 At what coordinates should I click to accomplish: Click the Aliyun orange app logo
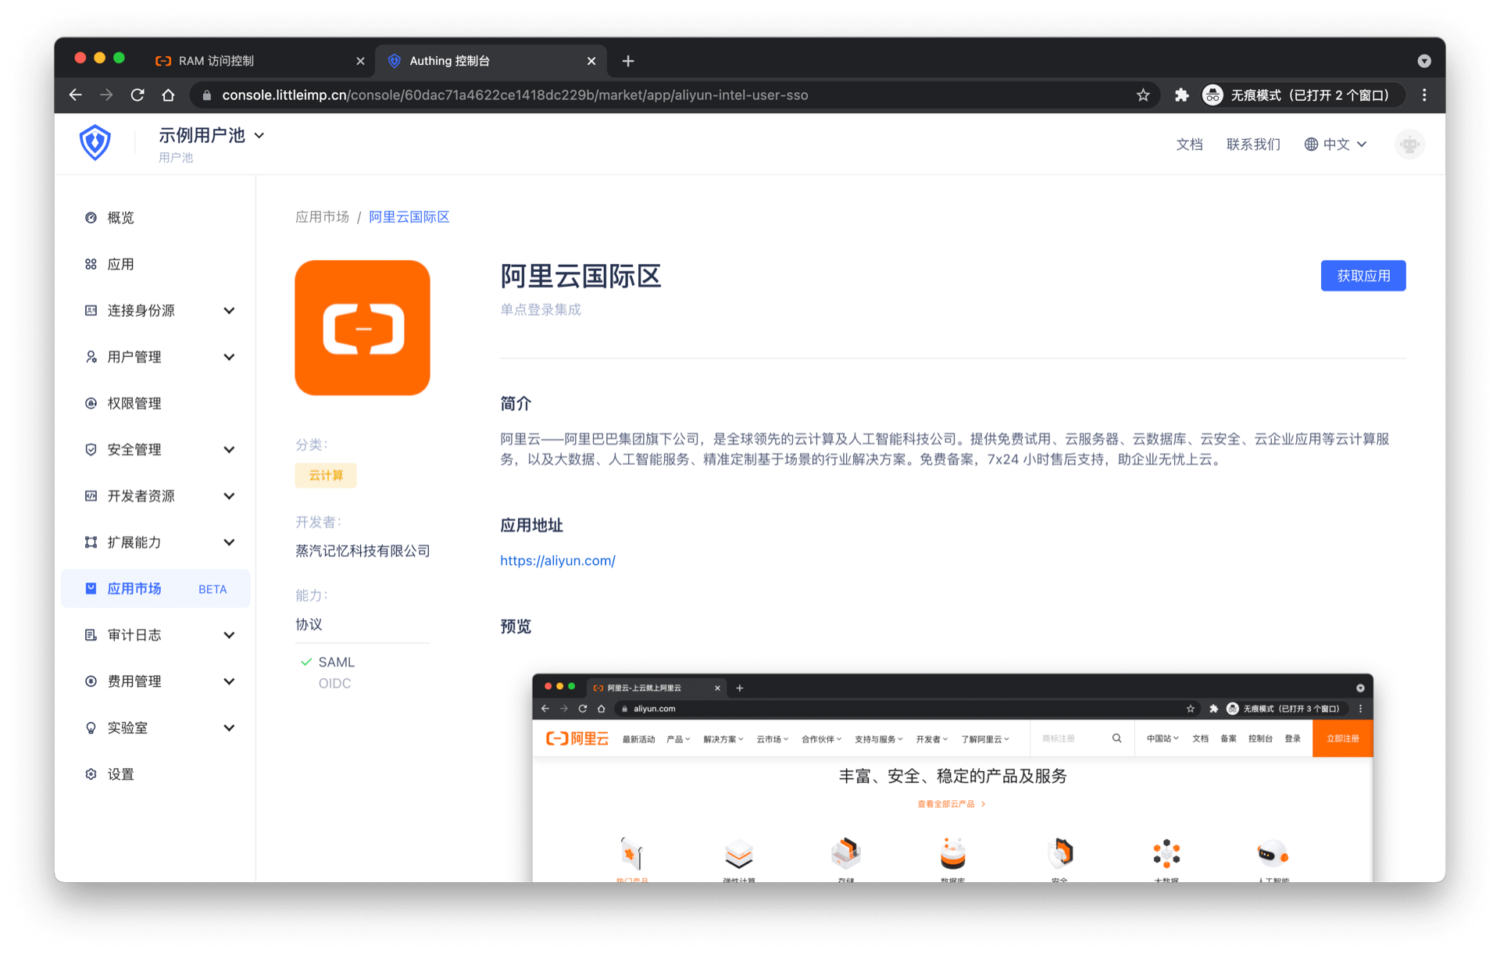[x=362, y=327]
